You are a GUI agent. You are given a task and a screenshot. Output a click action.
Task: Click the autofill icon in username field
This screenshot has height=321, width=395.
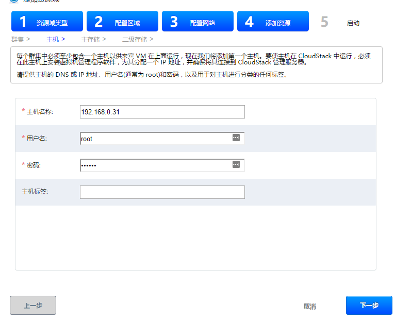tap(236, 138)
